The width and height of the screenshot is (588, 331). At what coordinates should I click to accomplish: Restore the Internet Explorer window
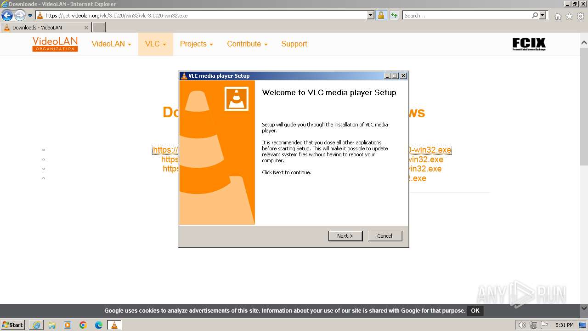click(x=574, y=4)
